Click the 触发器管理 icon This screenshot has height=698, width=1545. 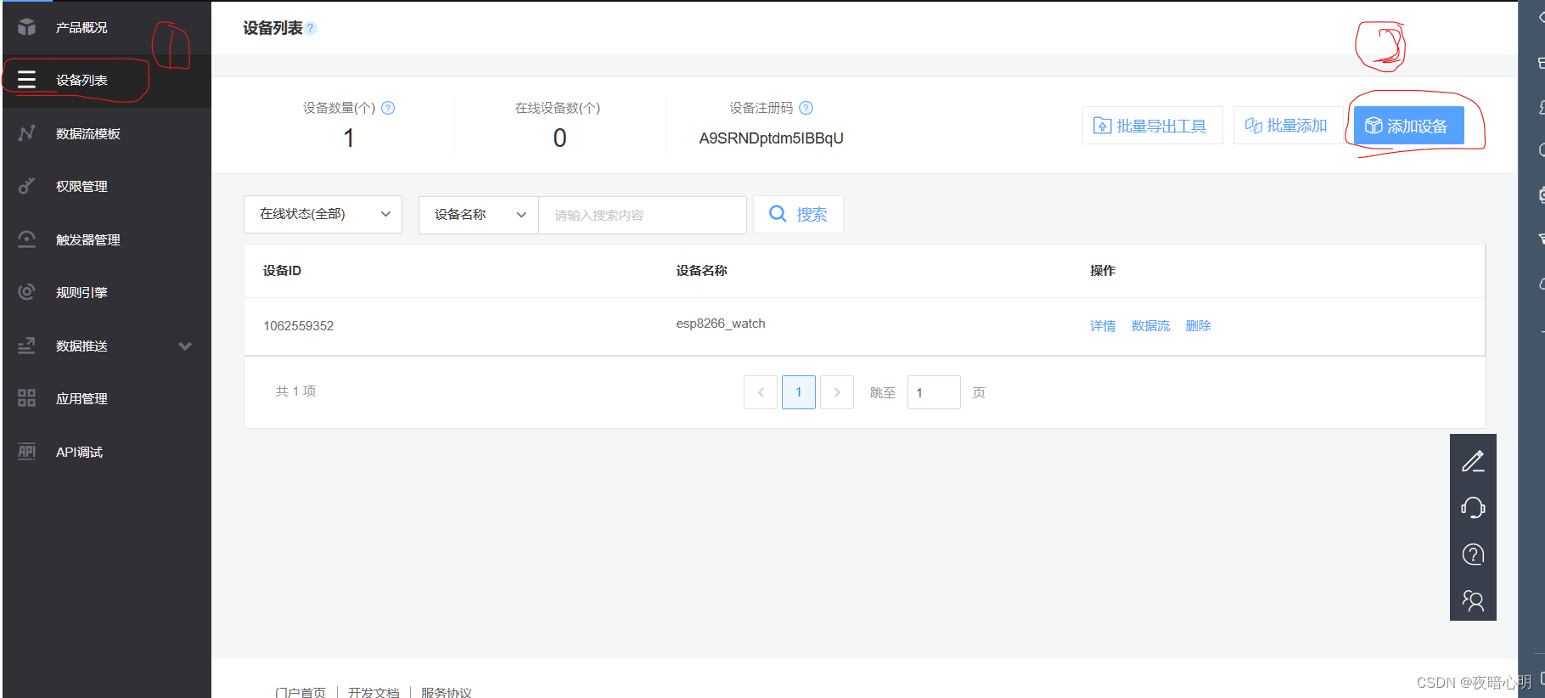tap(27, 239)
